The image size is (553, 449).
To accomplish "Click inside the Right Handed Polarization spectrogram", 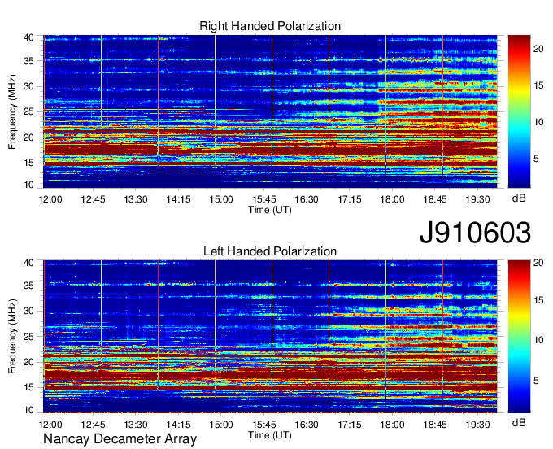I will (270, 111).
